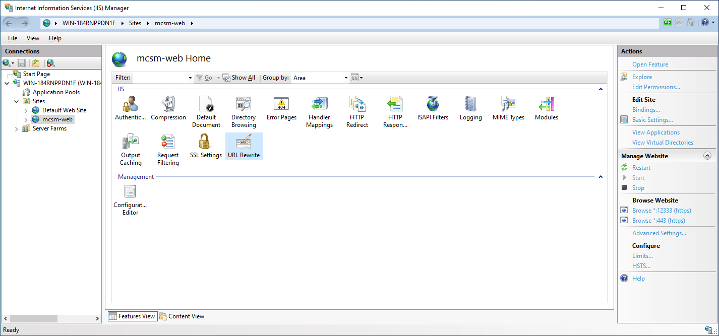This screenshot has height=336, width=719.
Task: Click the Up folder icon in Connections
Action: click(36, 63)
